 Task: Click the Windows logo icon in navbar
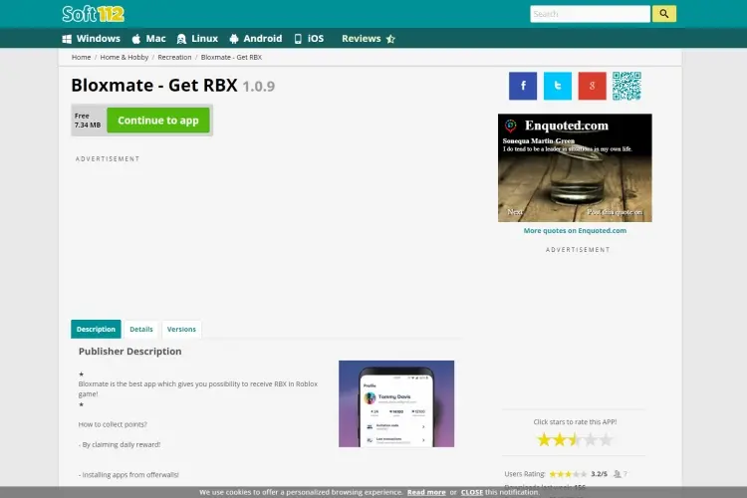[67, 39]
